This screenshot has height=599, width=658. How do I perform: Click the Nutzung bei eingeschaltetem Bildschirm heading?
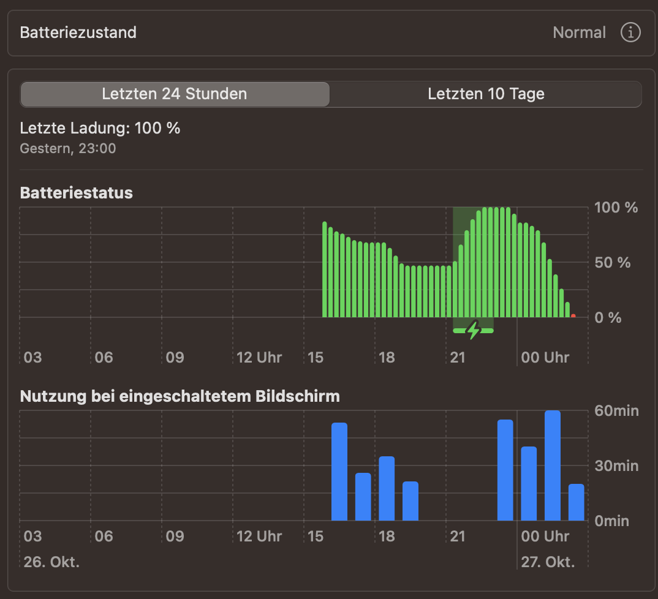click(x=180, y=396)
